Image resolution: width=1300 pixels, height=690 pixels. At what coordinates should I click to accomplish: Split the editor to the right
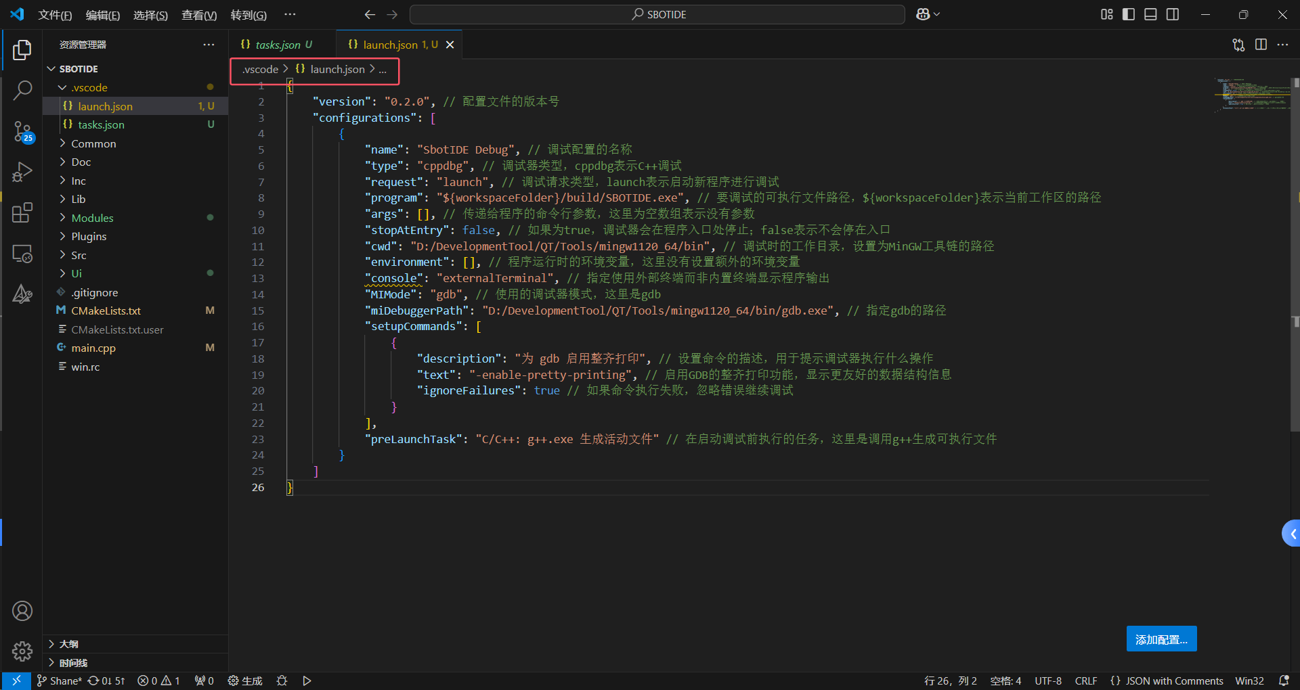tap(1261, 45)
